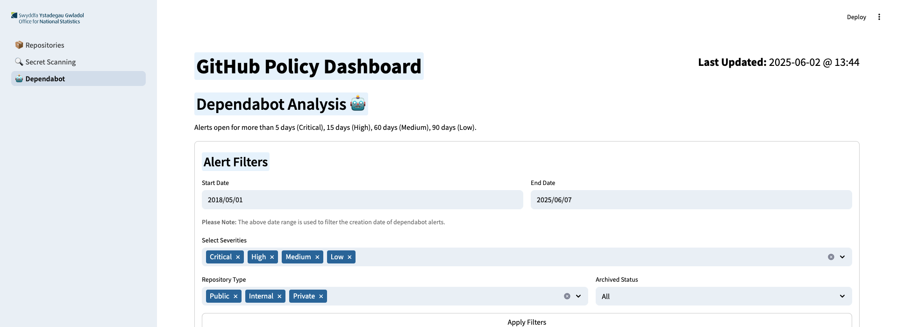Edit the End Date field
The height and width of the screenshot is (327, 897).
tap(691, 200)
